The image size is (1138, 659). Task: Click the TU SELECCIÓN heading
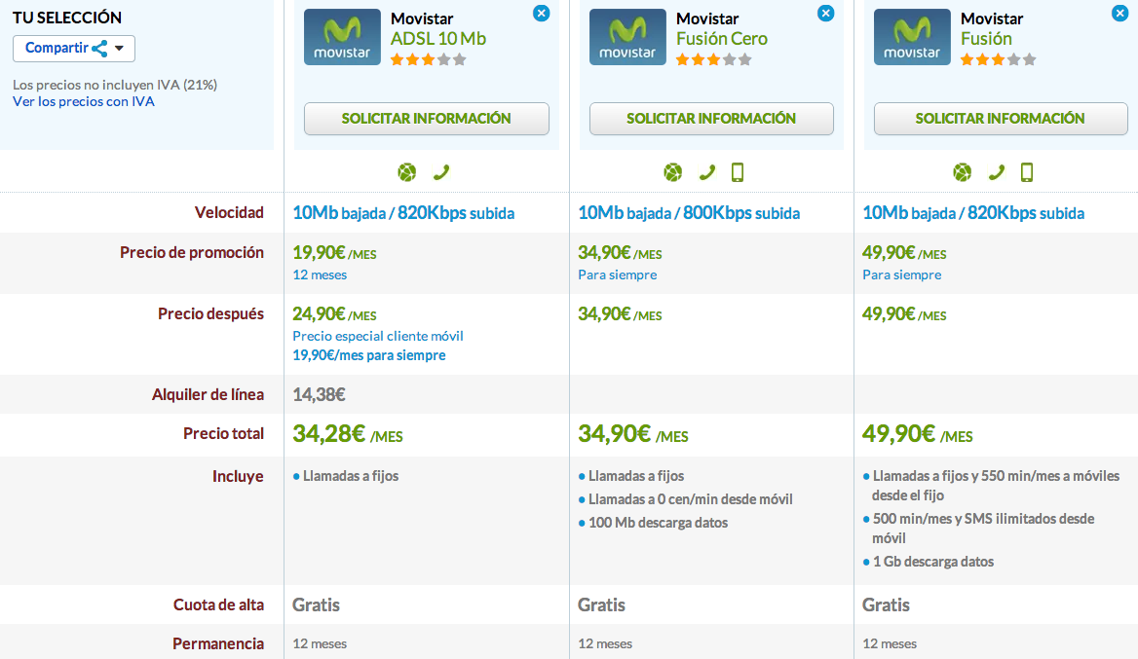67,18
